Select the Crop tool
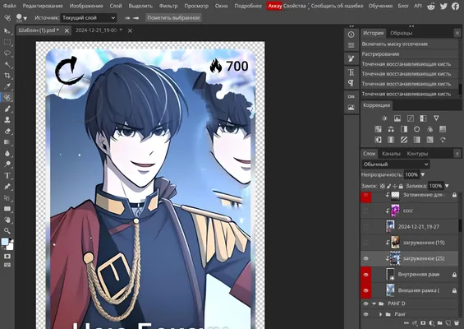Screen dimensions: 464x329 click(7, 76)
